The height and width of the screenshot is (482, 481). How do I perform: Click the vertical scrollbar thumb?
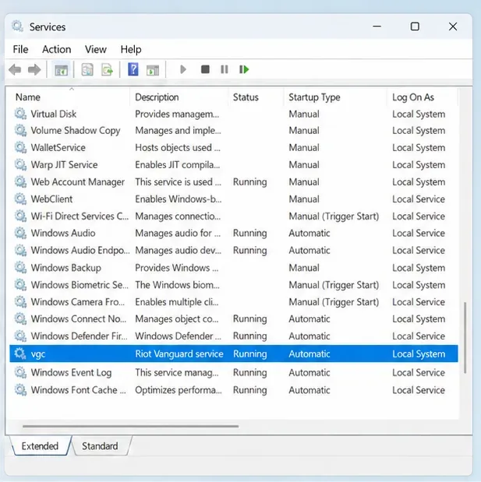(x=465, y=337)
